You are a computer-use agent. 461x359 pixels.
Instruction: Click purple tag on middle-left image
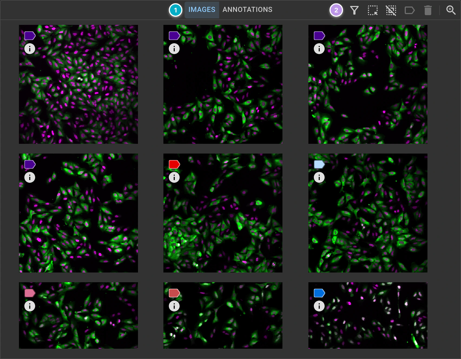[x=30, y=164]
